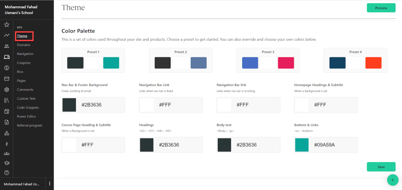Choose the Preset 1 color palette
This screenshot has height=190, width=402.
click(x=93, y=60)
